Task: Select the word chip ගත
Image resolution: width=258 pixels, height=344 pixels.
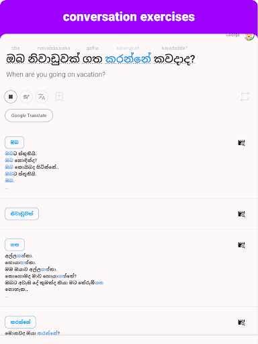Action: click(x=15, y=245)
